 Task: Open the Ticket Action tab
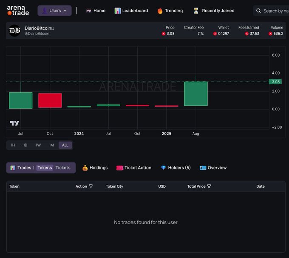tap(134, 168)
